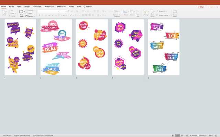Click the Paste icon in the ribbon
This screenshot has width=220, height=137.
tap(4, 12)
